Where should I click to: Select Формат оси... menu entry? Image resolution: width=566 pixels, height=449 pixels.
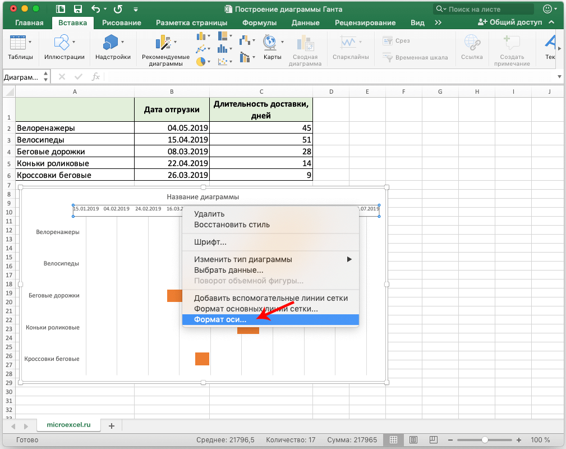(271, 320)
